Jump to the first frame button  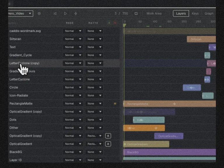(55, 13)
